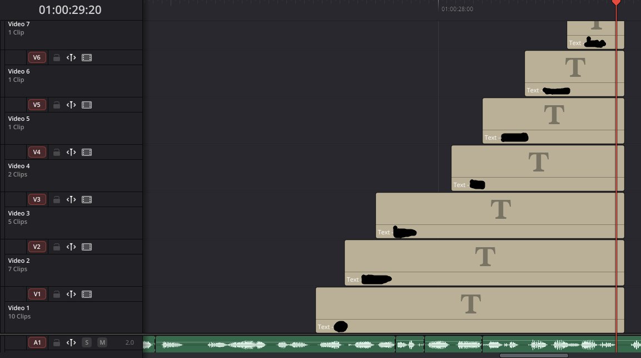Screen dimensions: 641x358
Task: Click the V1 track destination button
Action: 37,293
